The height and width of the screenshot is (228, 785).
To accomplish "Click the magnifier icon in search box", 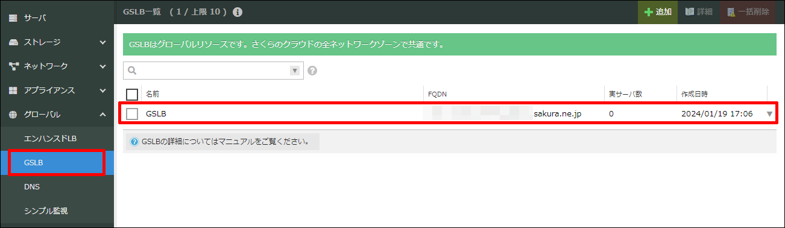I will pyautogui.click(x=133, y=71).
